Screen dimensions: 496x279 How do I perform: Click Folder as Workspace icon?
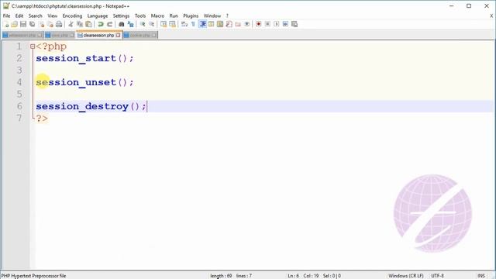pyautogui.click(x=238, y=24)
